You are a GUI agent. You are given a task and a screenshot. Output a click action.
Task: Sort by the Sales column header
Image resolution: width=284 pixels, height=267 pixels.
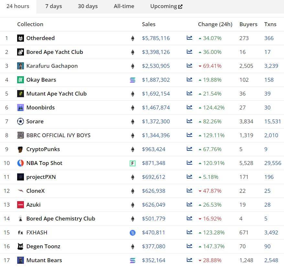tap(148, 24)
